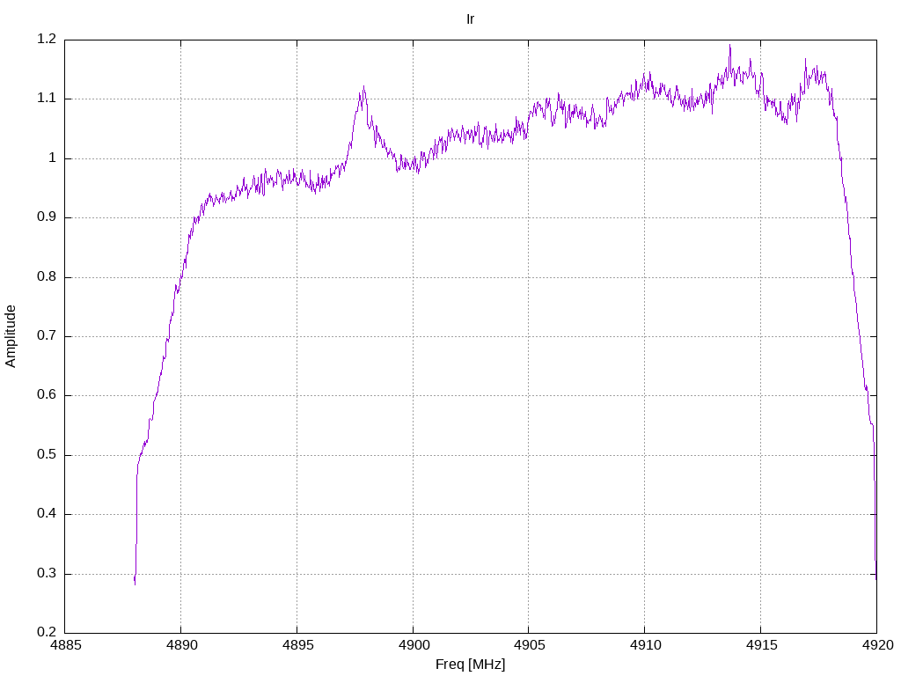Click the y-axis tick label 0.4

pyautogui.click(x=47, y=514)
